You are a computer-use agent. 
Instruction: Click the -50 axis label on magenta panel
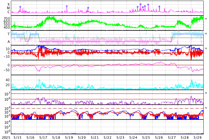click(x=7, y=70)
